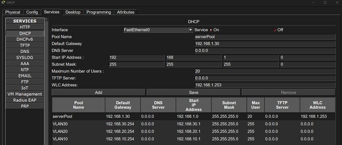The height and width of the screenshot is (145, 342).
Task: Open the EMAIL service page
Action: [25, 76]
